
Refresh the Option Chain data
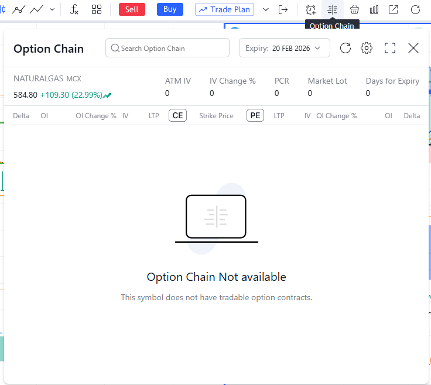coord(346,48)
